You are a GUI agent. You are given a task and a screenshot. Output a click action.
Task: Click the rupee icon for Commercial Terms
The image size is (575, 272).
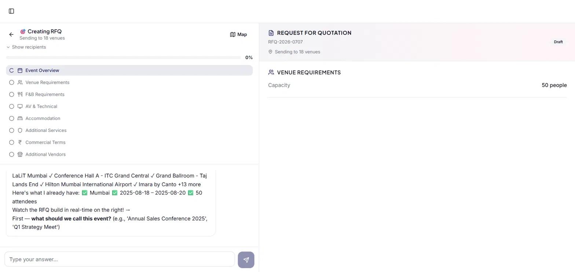[20, 142]
